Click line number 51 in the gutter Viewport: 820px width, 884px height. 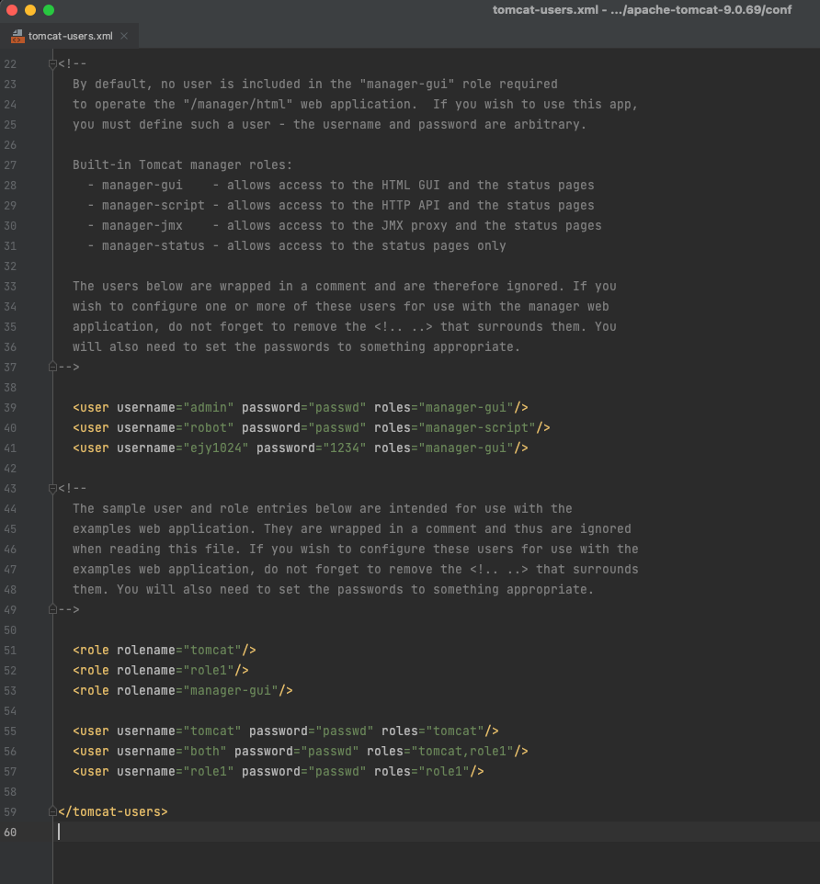tap(10, 650)
